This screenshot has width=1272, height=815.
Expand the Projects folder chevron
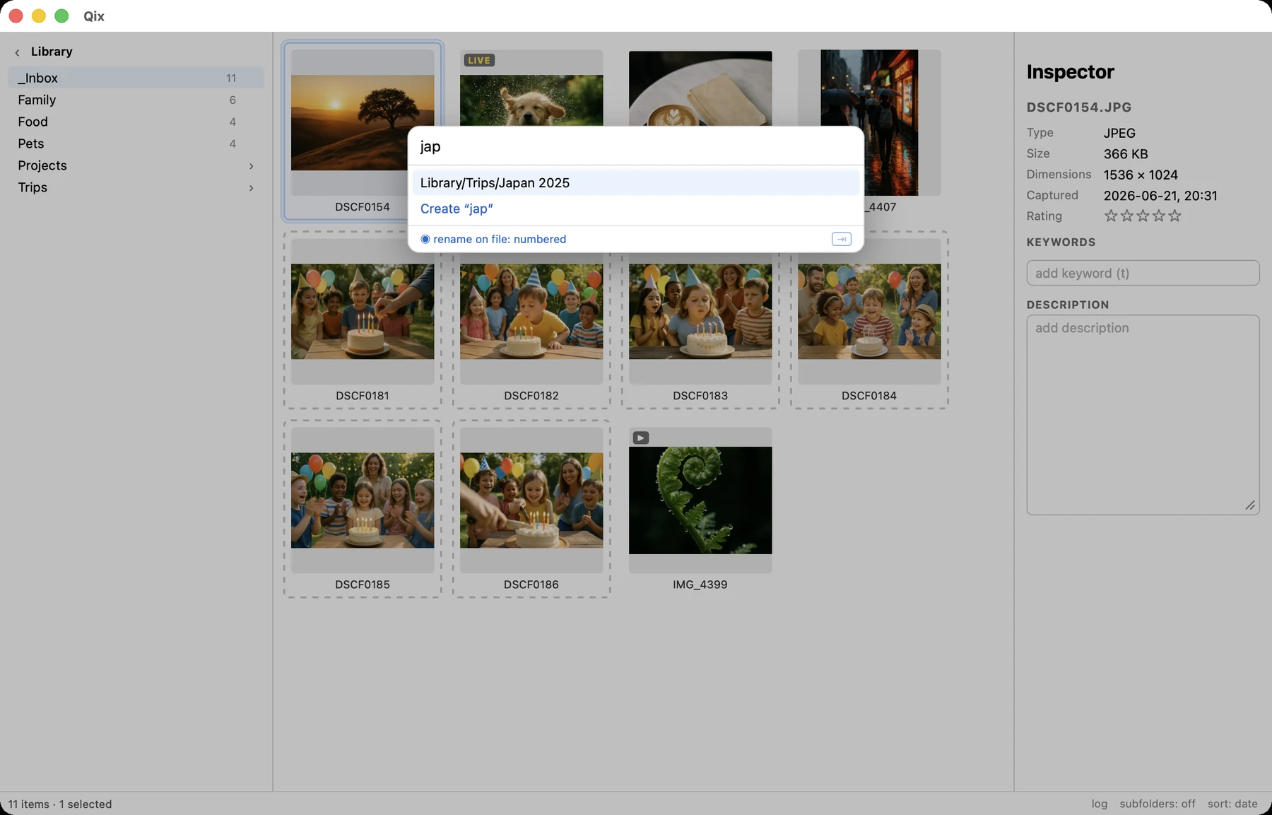[251, 166]
